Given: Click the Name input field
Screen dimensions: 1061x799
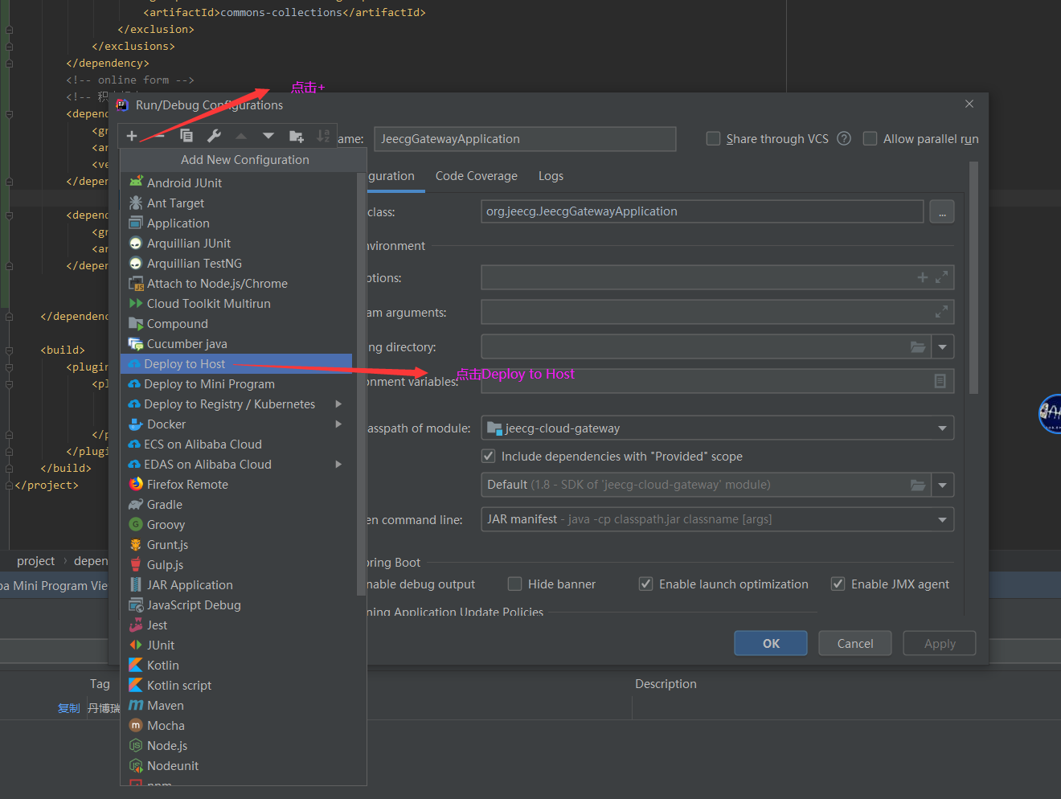Looking at the screenshot, I should 525,139.
